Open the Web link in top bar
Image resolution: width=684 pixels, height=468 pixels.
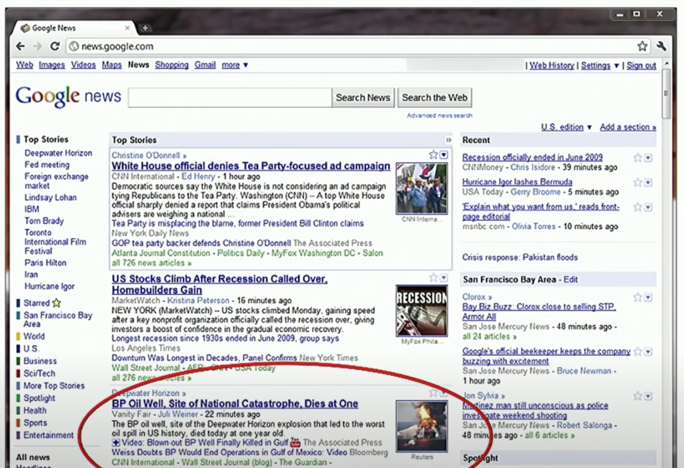25,65
